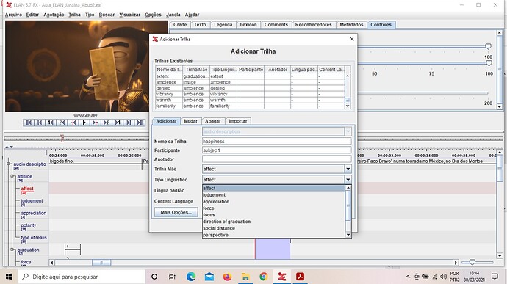Select the judgement tier label

(32, 201)
